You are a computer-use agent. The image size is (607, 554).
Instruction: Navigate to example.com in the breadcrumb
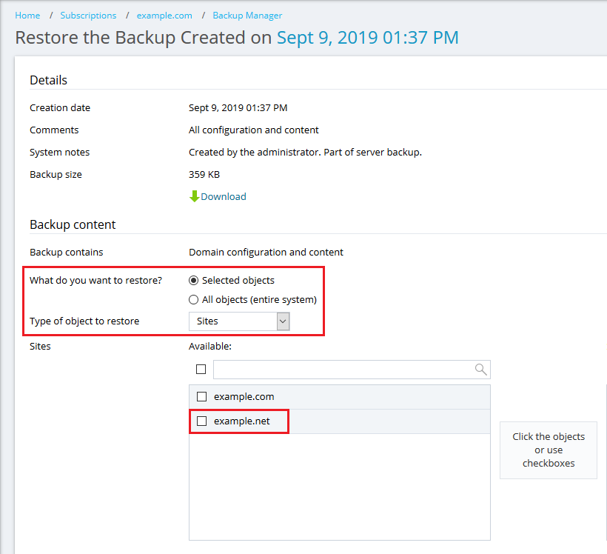click(x=164, y=16)
